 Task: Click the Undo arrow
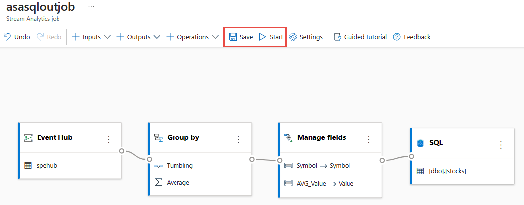point(7,37)
